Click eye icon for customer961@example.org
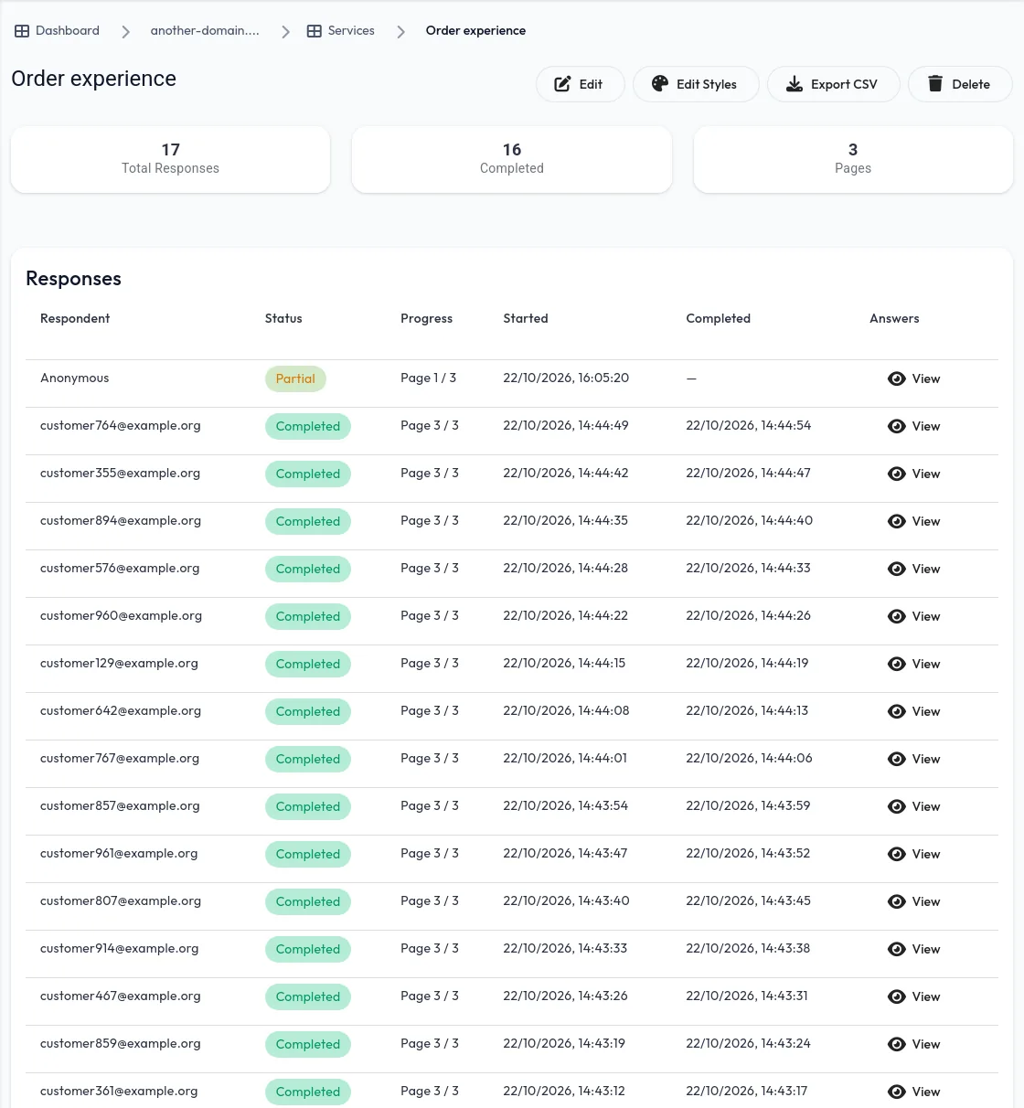Viewport: 1024px width, 1108px height. point(897,854)
